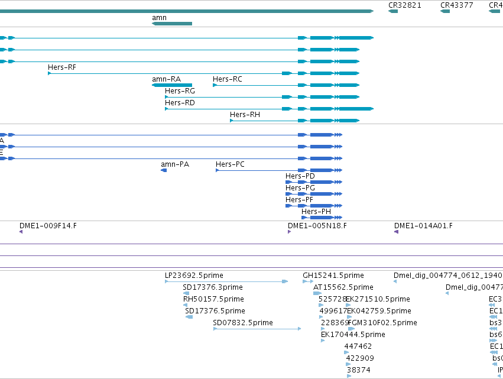503x379 pixels.
Task: Click the SD17376.5prime arrow glyph
Action: [x=189, y=317]
